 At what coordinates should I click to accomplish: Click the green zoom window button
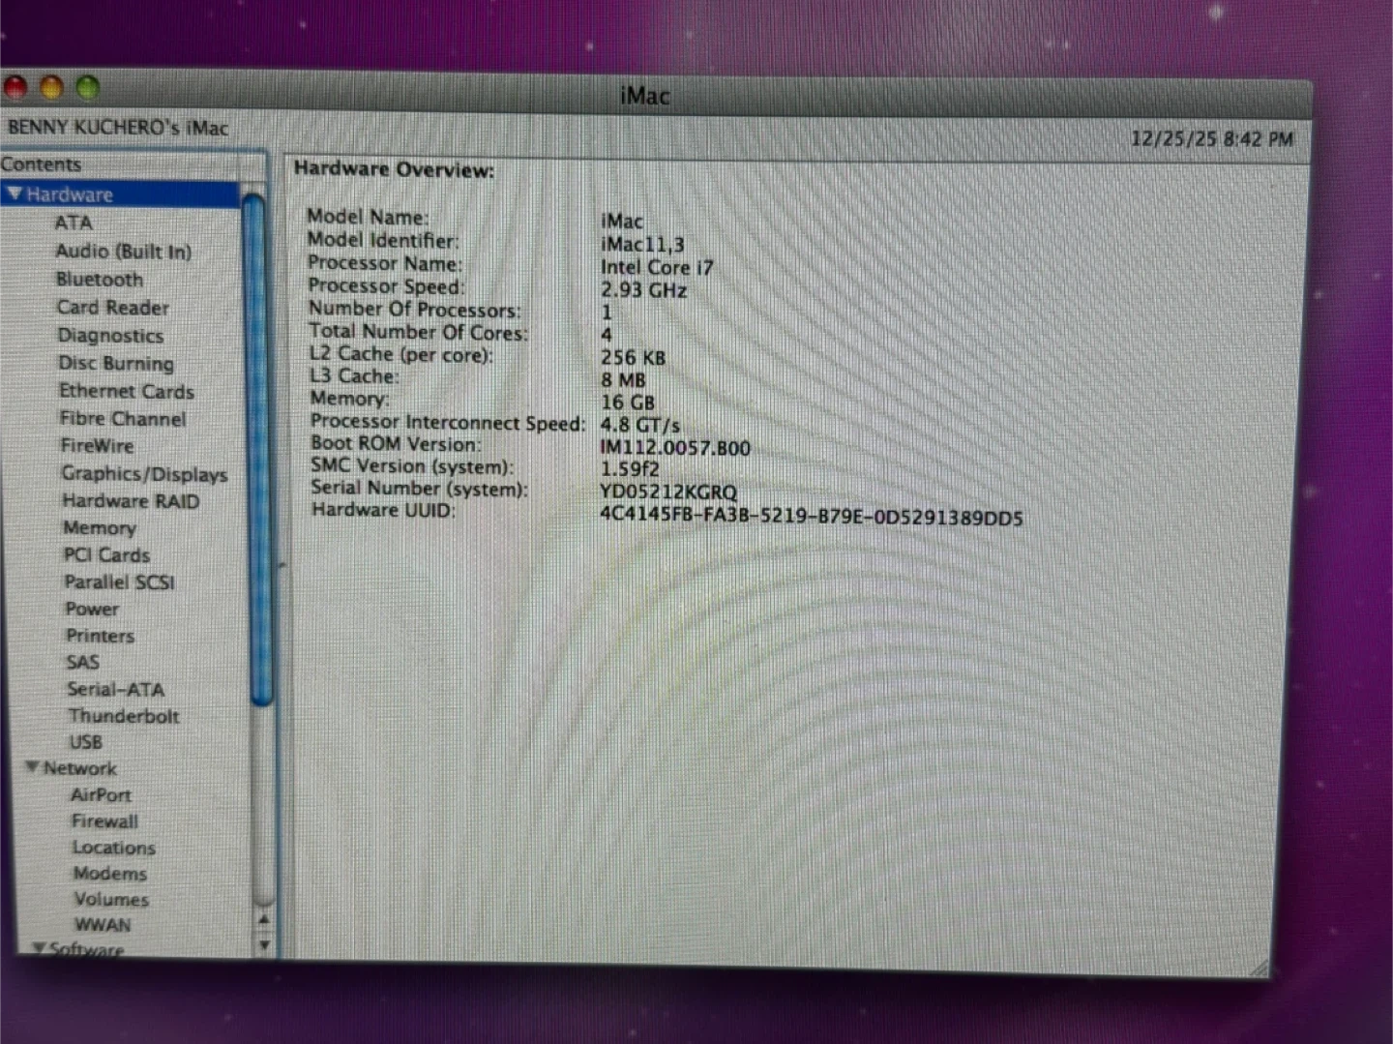pos(88,88)
